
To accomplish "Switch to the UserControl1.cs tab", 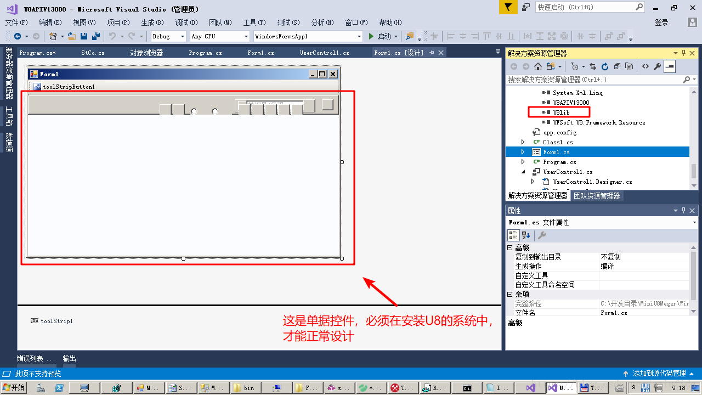I will 324,53.
